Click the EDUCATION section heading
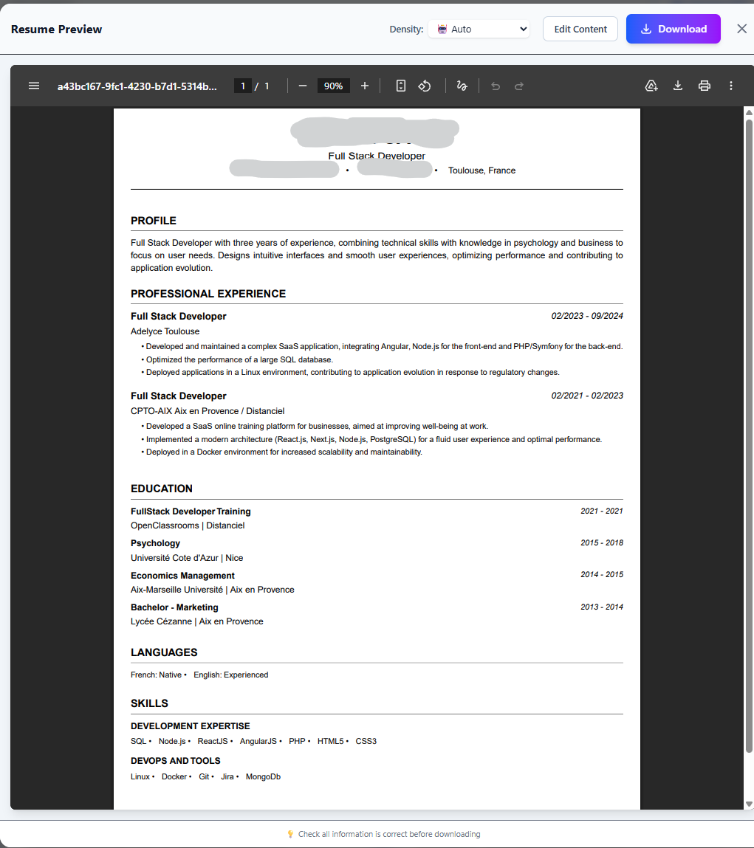The height and width of the screenshot is (848, 754). pyautogui.click(x=161, y=489)
